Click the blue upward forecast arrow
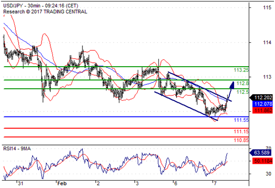This screenshot has width=275, height=188. click(231, 90)
